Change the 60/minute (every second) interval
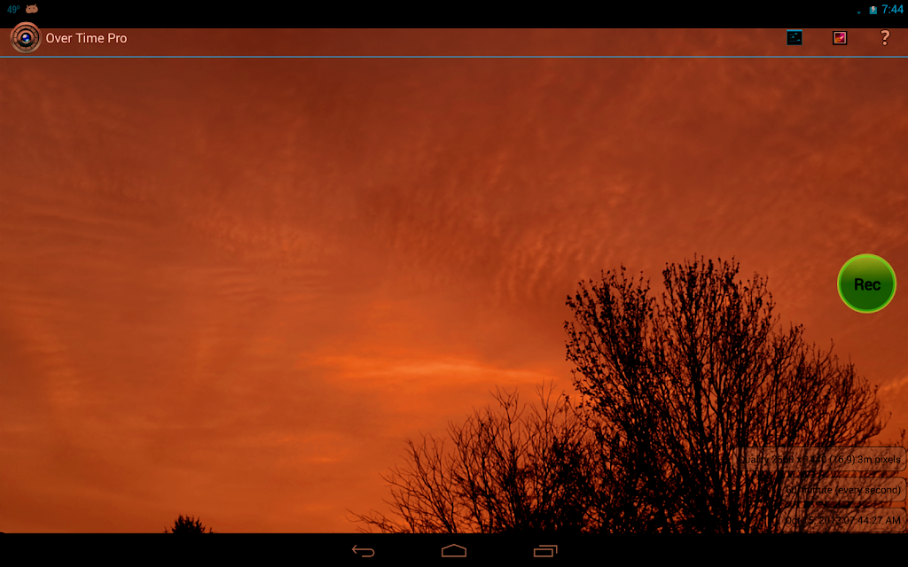Viewport: 908px width, 567px height. pyautogui.click(x=842, y=489)
